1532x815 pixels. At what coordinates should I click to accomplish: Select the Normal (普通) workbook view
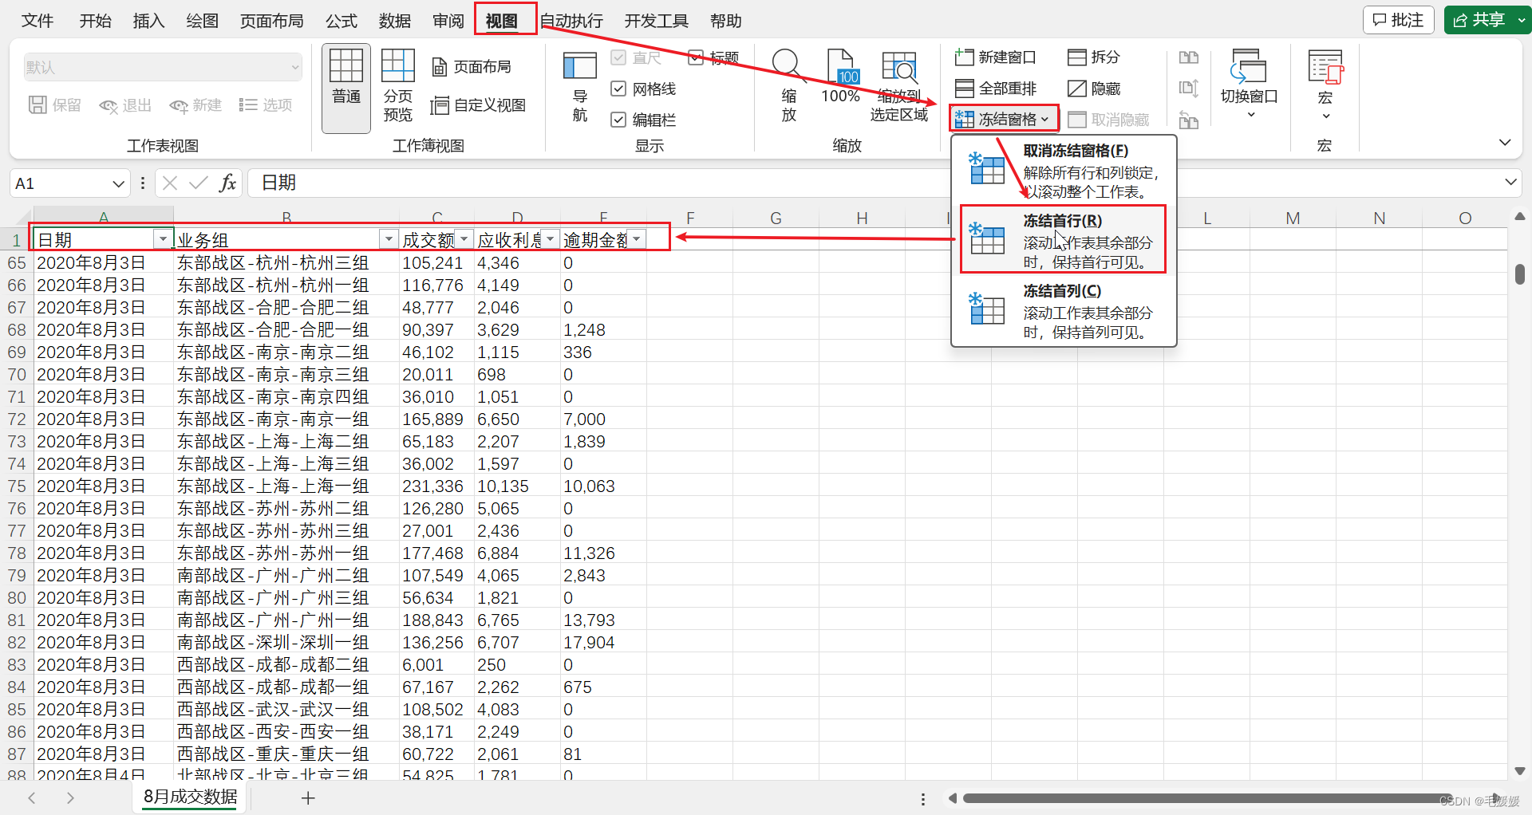[x=346, y=88]
